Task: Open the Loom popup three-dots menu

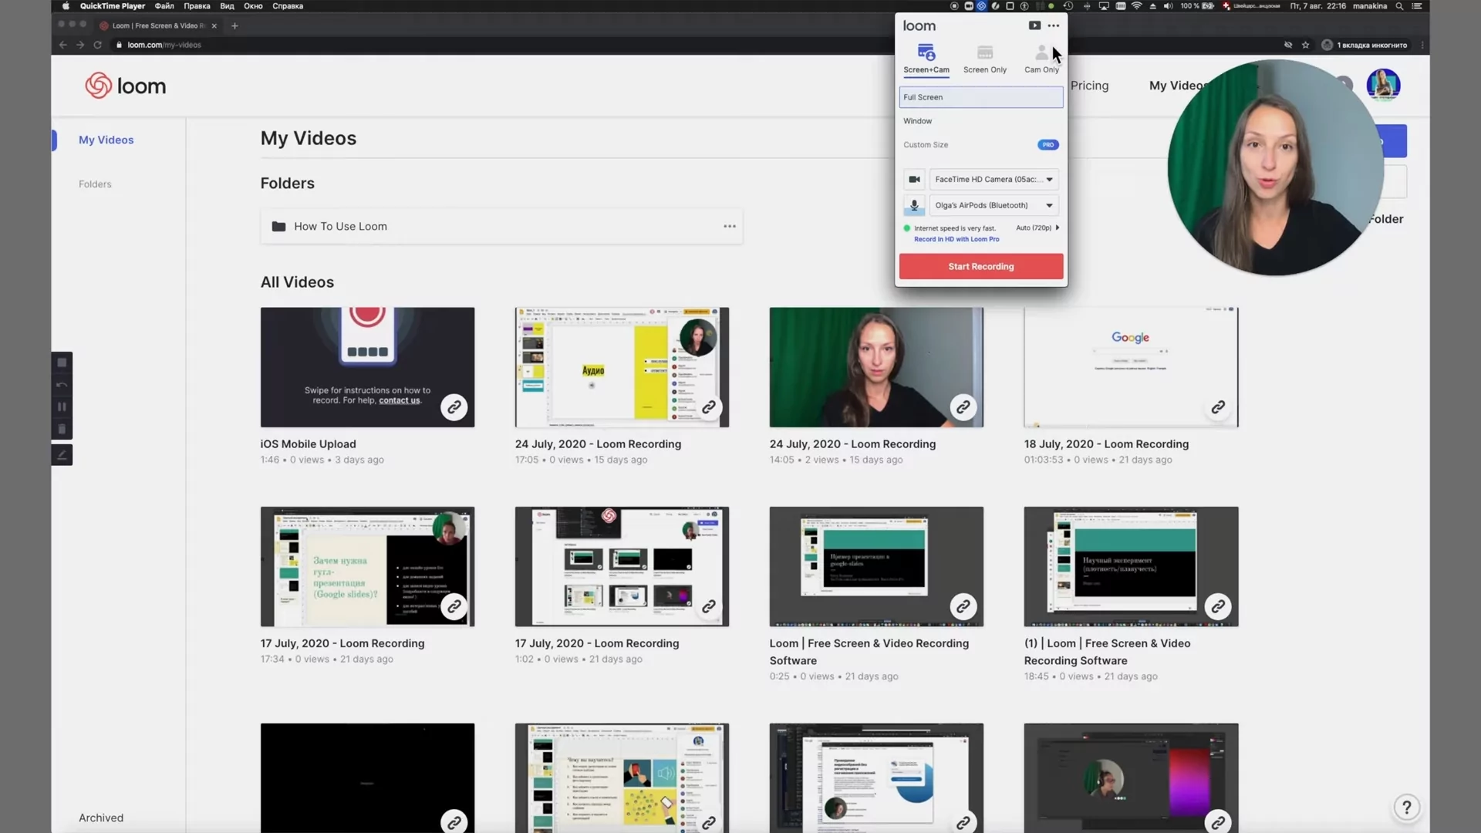Action: coord(1054,25)
